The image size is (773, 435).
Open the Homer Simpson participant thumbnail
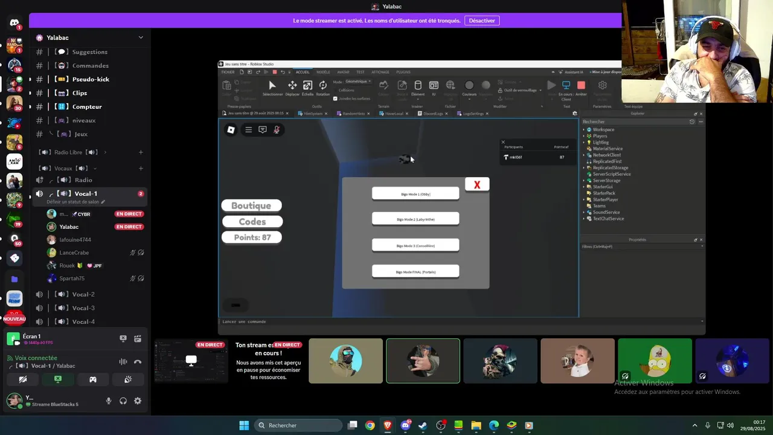(655, 361)
